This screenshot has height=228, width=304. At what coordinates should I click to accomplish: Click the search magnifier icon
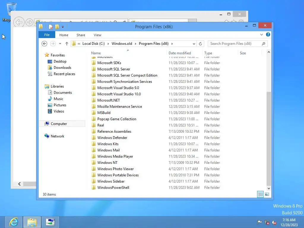click(x=263, y=44)
